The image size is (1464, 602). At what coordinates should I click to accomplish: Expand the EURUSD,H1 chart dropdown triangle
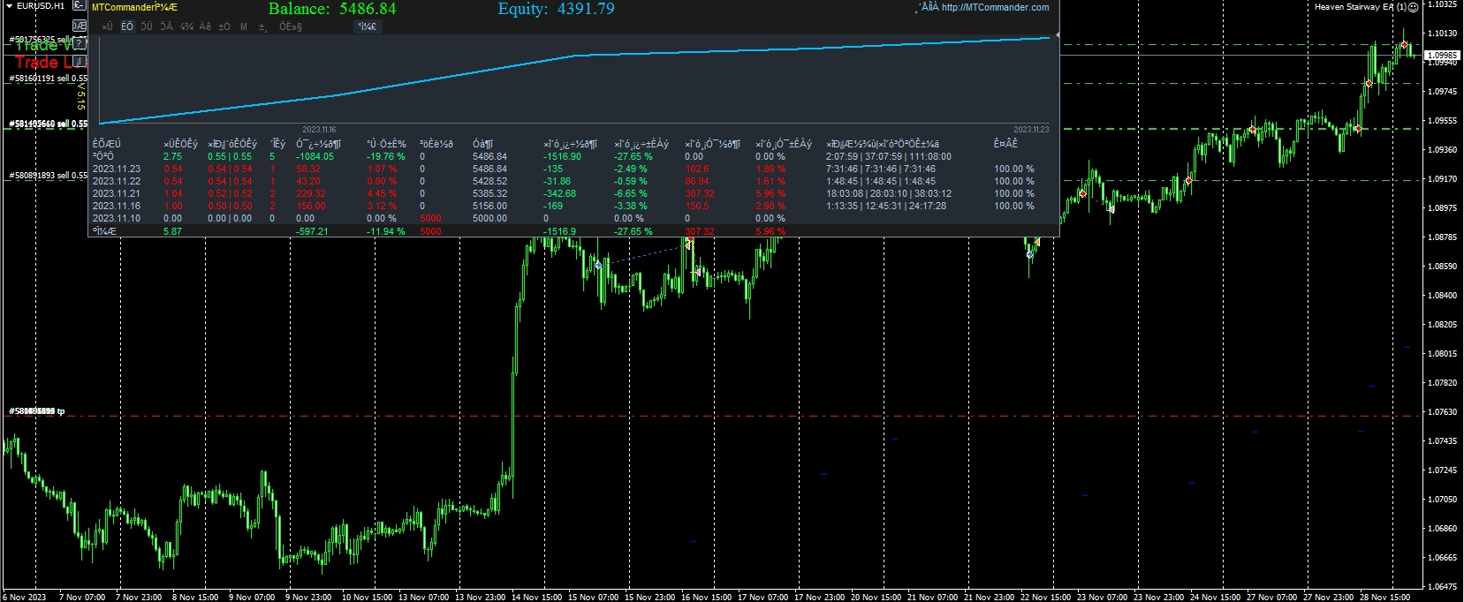(9, 6)
